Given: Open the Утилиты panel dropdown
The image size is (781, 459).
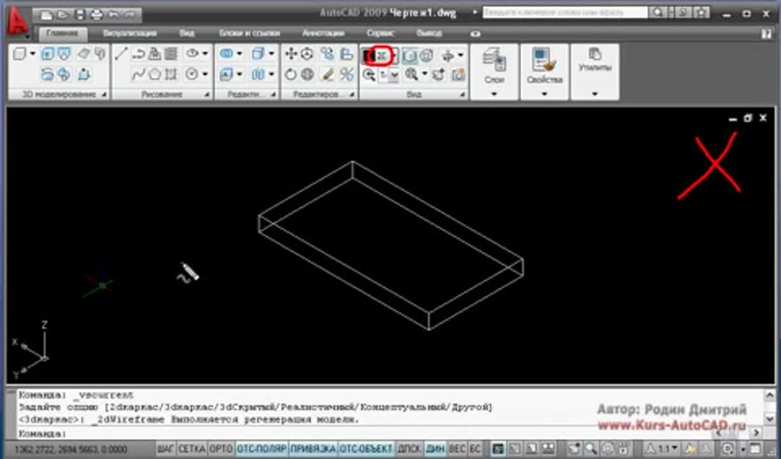Looking at the screenshot, I should (x=594, y=93).
